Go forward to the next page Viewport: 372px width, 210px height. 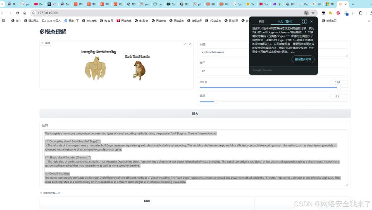[x=10, y=13]
